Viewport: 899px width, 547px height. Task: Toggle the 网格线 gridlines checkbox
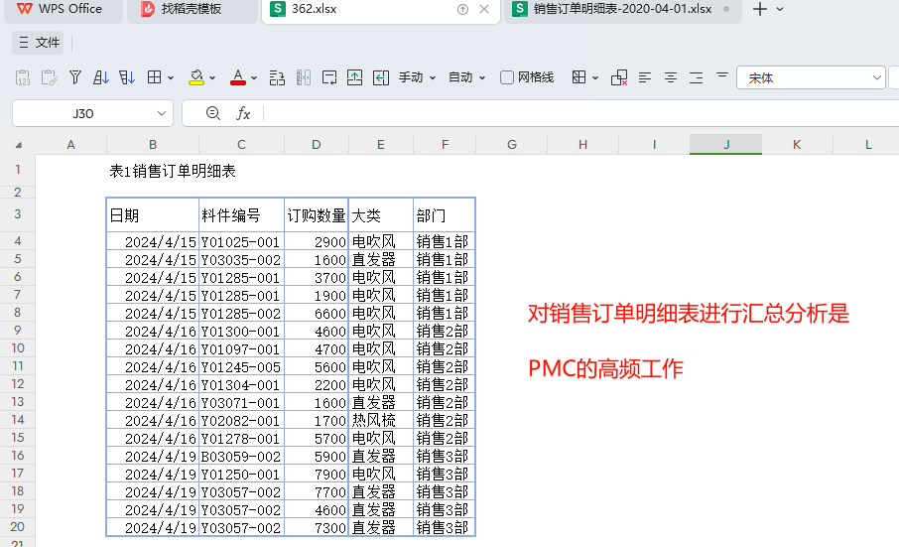pyautogui.click(x=507, y=77)
